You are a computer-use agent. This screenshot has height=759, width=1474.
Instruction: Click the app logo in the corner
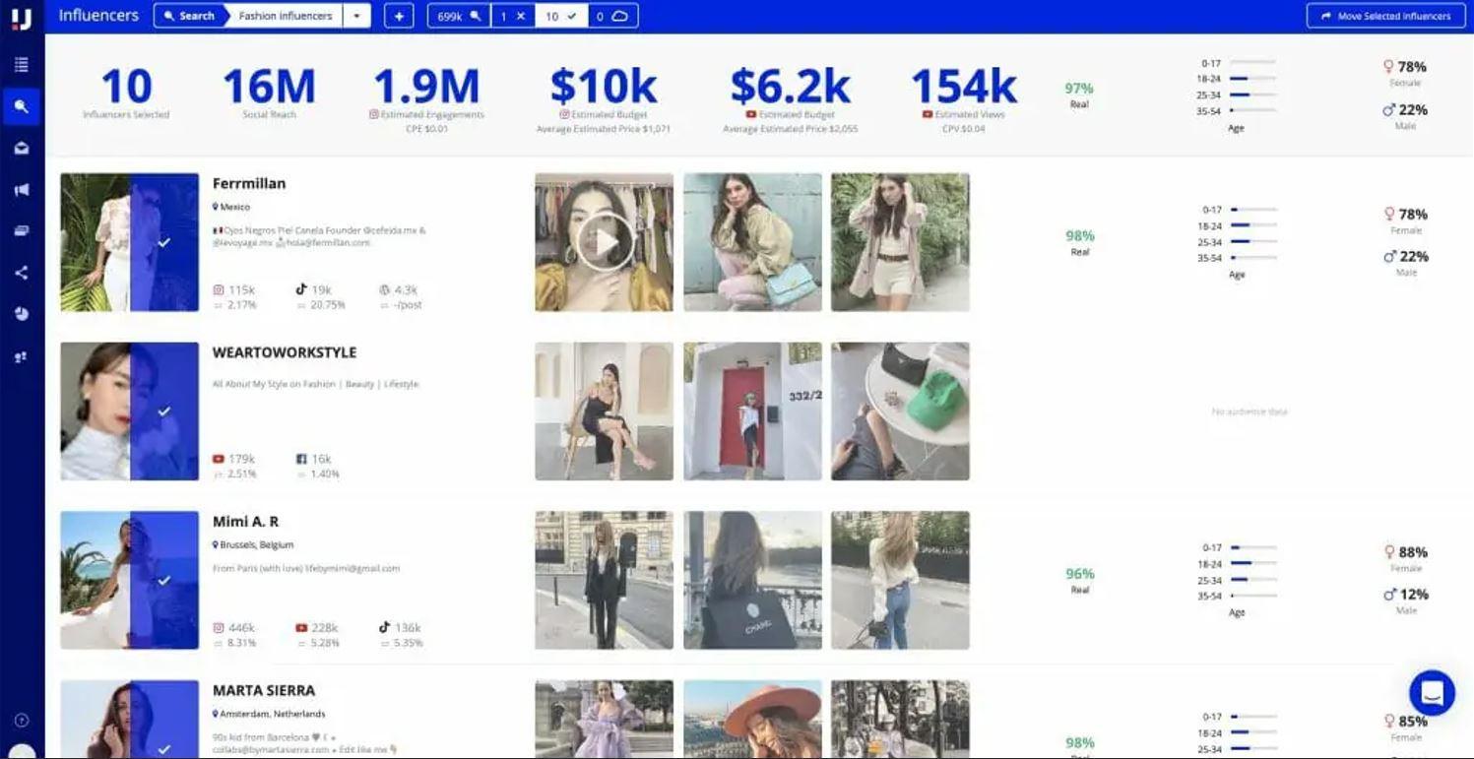pos(22,18)
